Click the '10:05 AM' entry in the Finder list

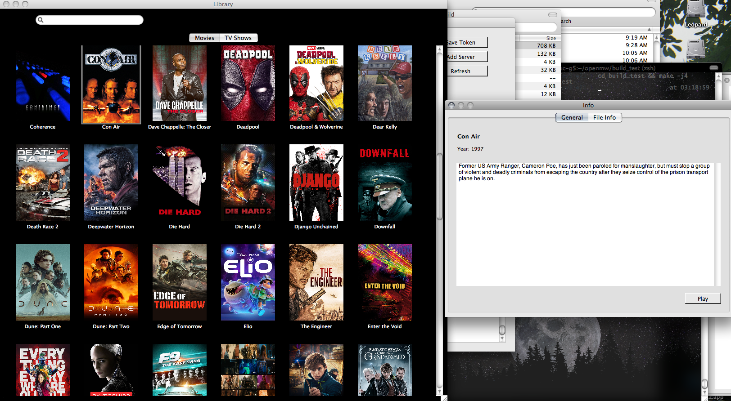635,53
